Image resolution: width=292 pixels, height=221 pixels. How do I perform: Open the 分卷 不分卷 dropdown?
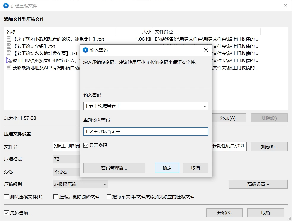66,172
